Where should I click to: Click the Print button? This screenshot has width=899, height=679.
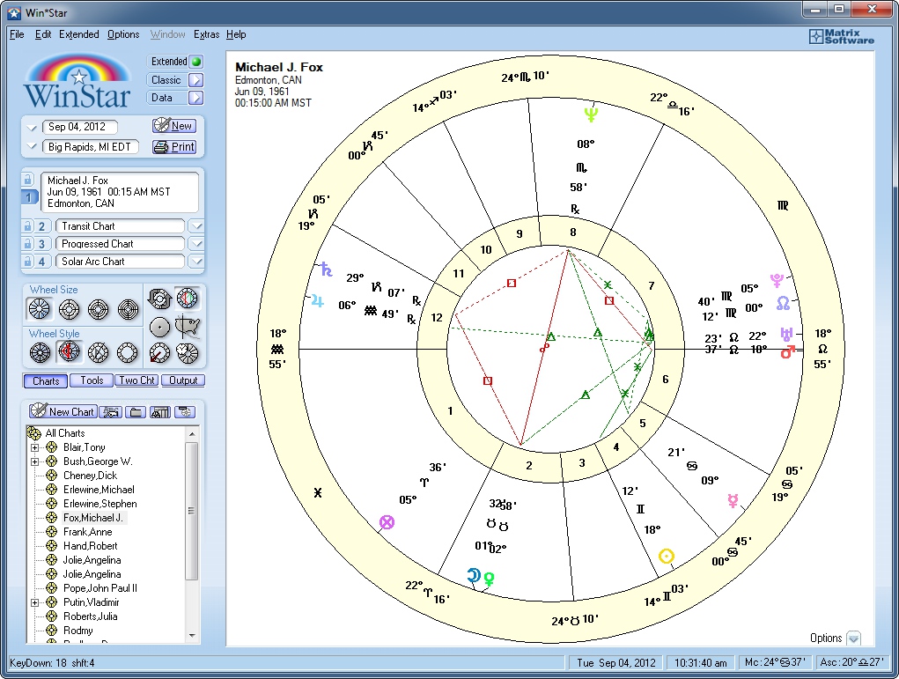[175, 147]
